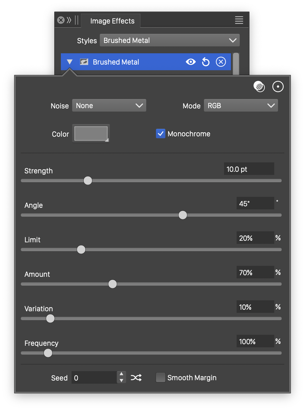This screenshot has width=305, height=410.
Task: Open the Styles dropdown
Action: pyautogui.click(x=169, y=40)
